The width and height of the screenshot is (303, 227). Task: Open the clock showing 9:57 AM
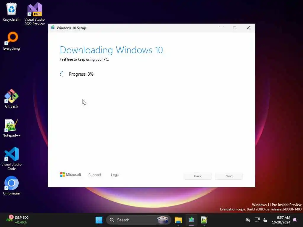[x=281, y=220]
